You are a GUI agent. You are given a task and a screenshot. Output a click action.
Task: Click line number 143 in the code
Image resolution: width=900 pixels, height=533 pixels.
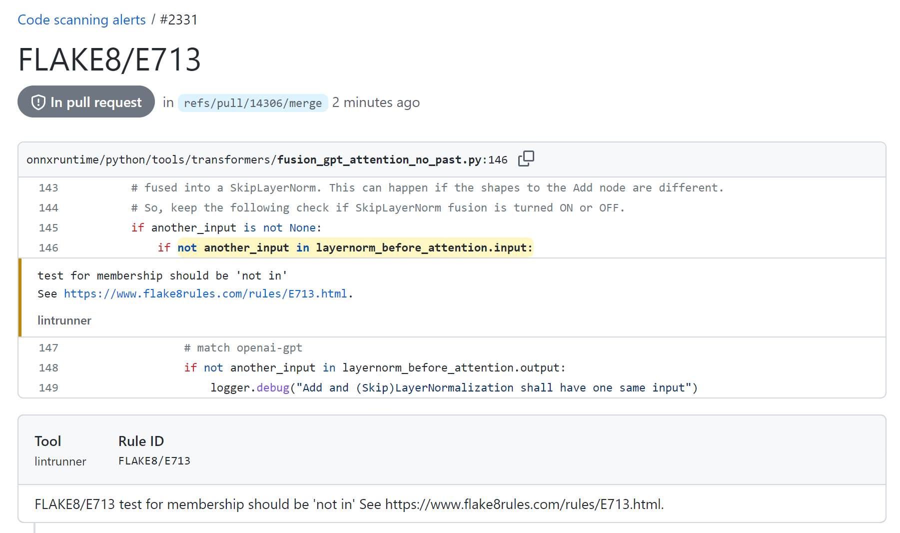point(48,187)
